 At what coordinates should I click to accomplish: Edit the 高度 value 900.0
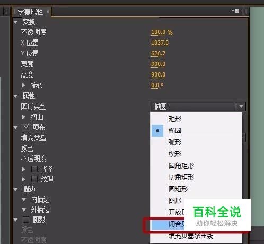coord(158,74)
